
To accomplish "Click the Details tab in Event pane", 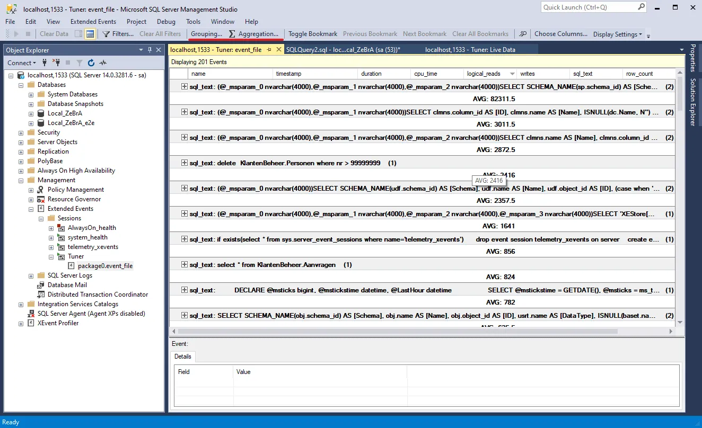I will pyautogui.click(x=183, y=356).
